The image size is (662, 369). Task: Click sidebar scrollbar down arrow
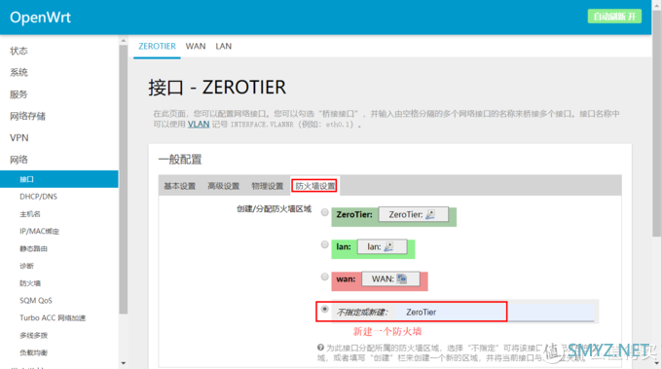coord(124,362)
